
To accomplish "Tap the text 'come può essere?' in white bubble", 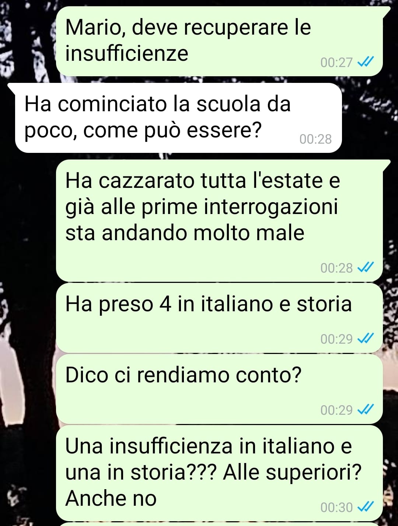I will click(x=172, y=130).
